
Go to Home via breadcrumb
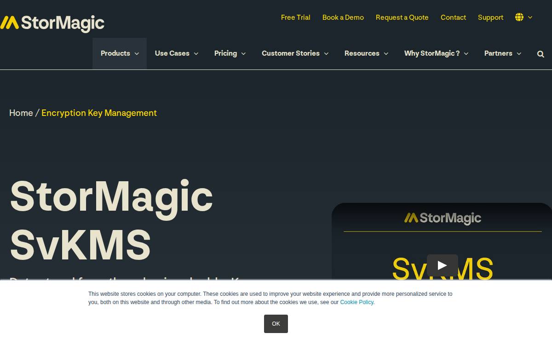[x=21, y=113]
